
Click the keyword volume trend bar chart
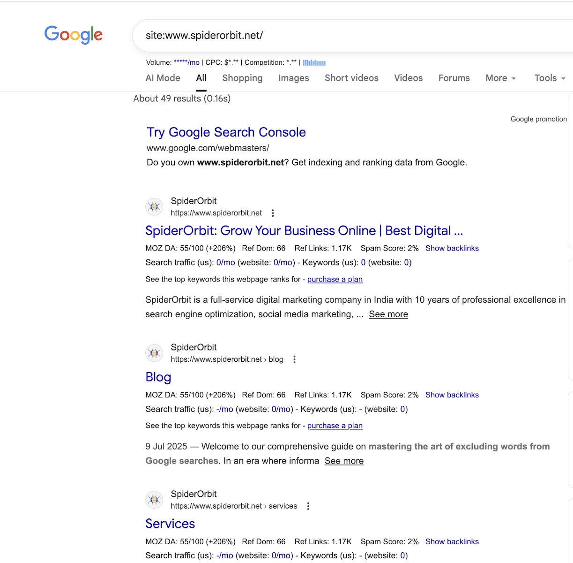tap(314, 62)
